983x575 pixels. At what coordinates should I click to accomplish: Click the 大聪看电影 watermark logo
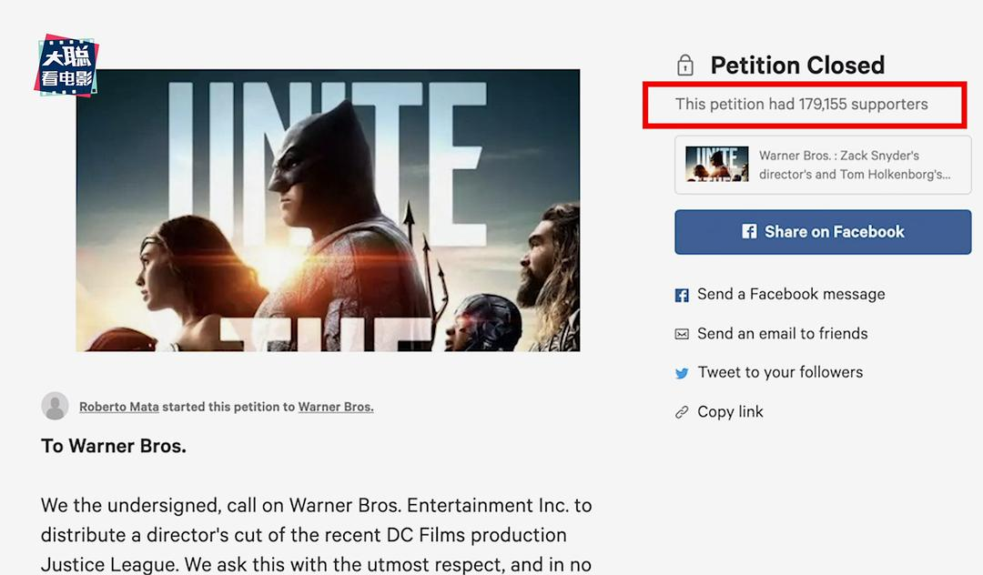(x=66, y=67)
